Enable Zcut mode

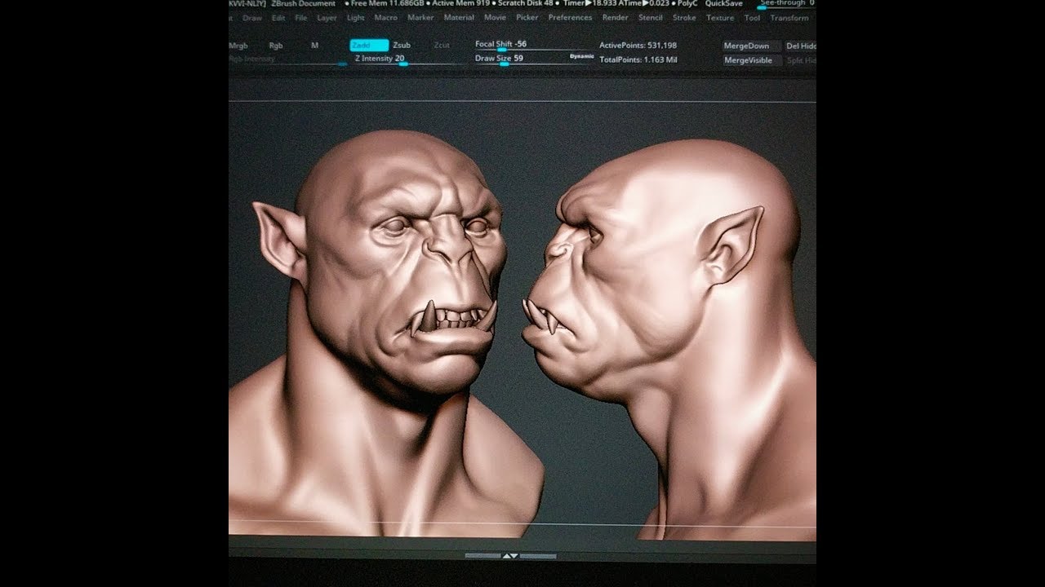(x=442, y=46)
